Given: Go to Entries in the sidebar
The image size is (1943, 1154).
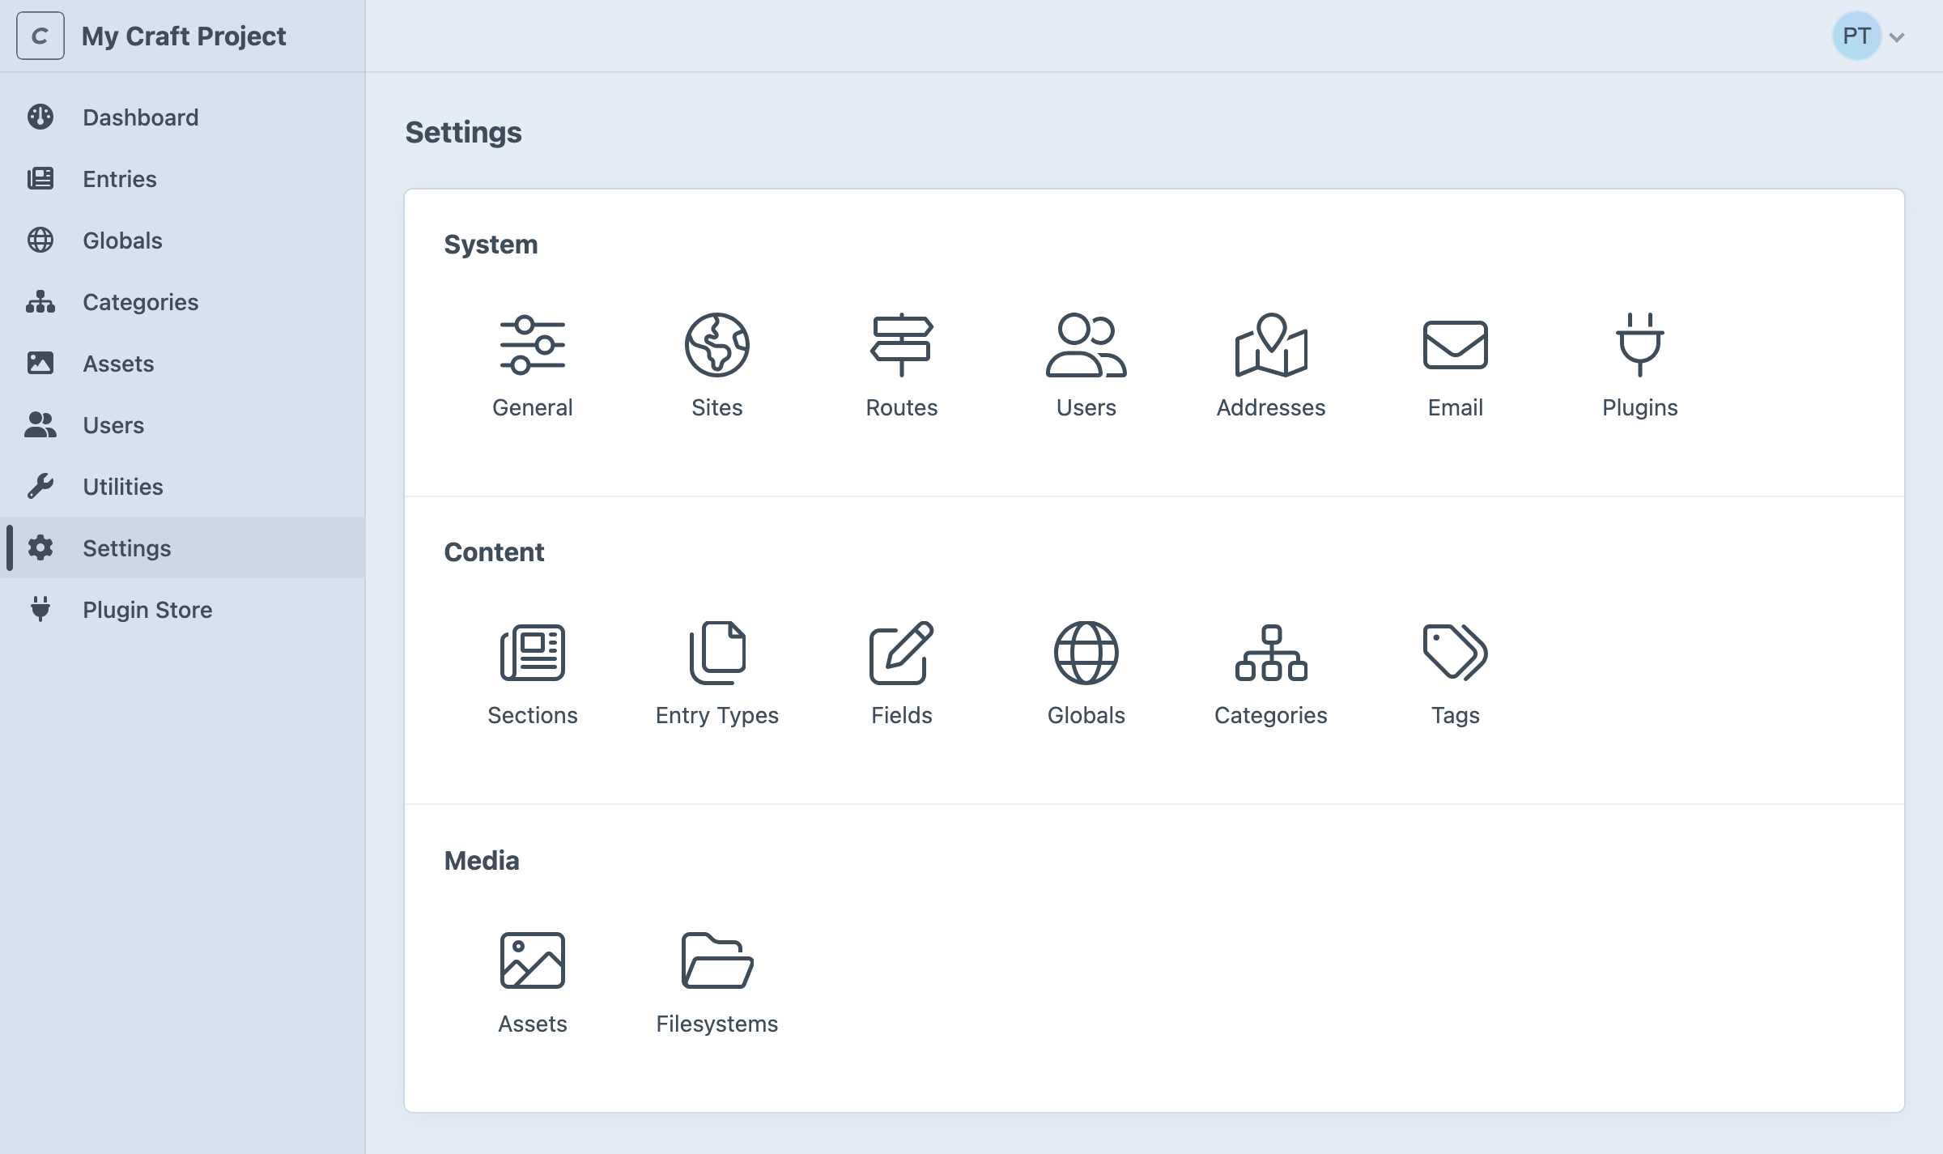Looking at the screenshot, I should (x=182, y=179).
